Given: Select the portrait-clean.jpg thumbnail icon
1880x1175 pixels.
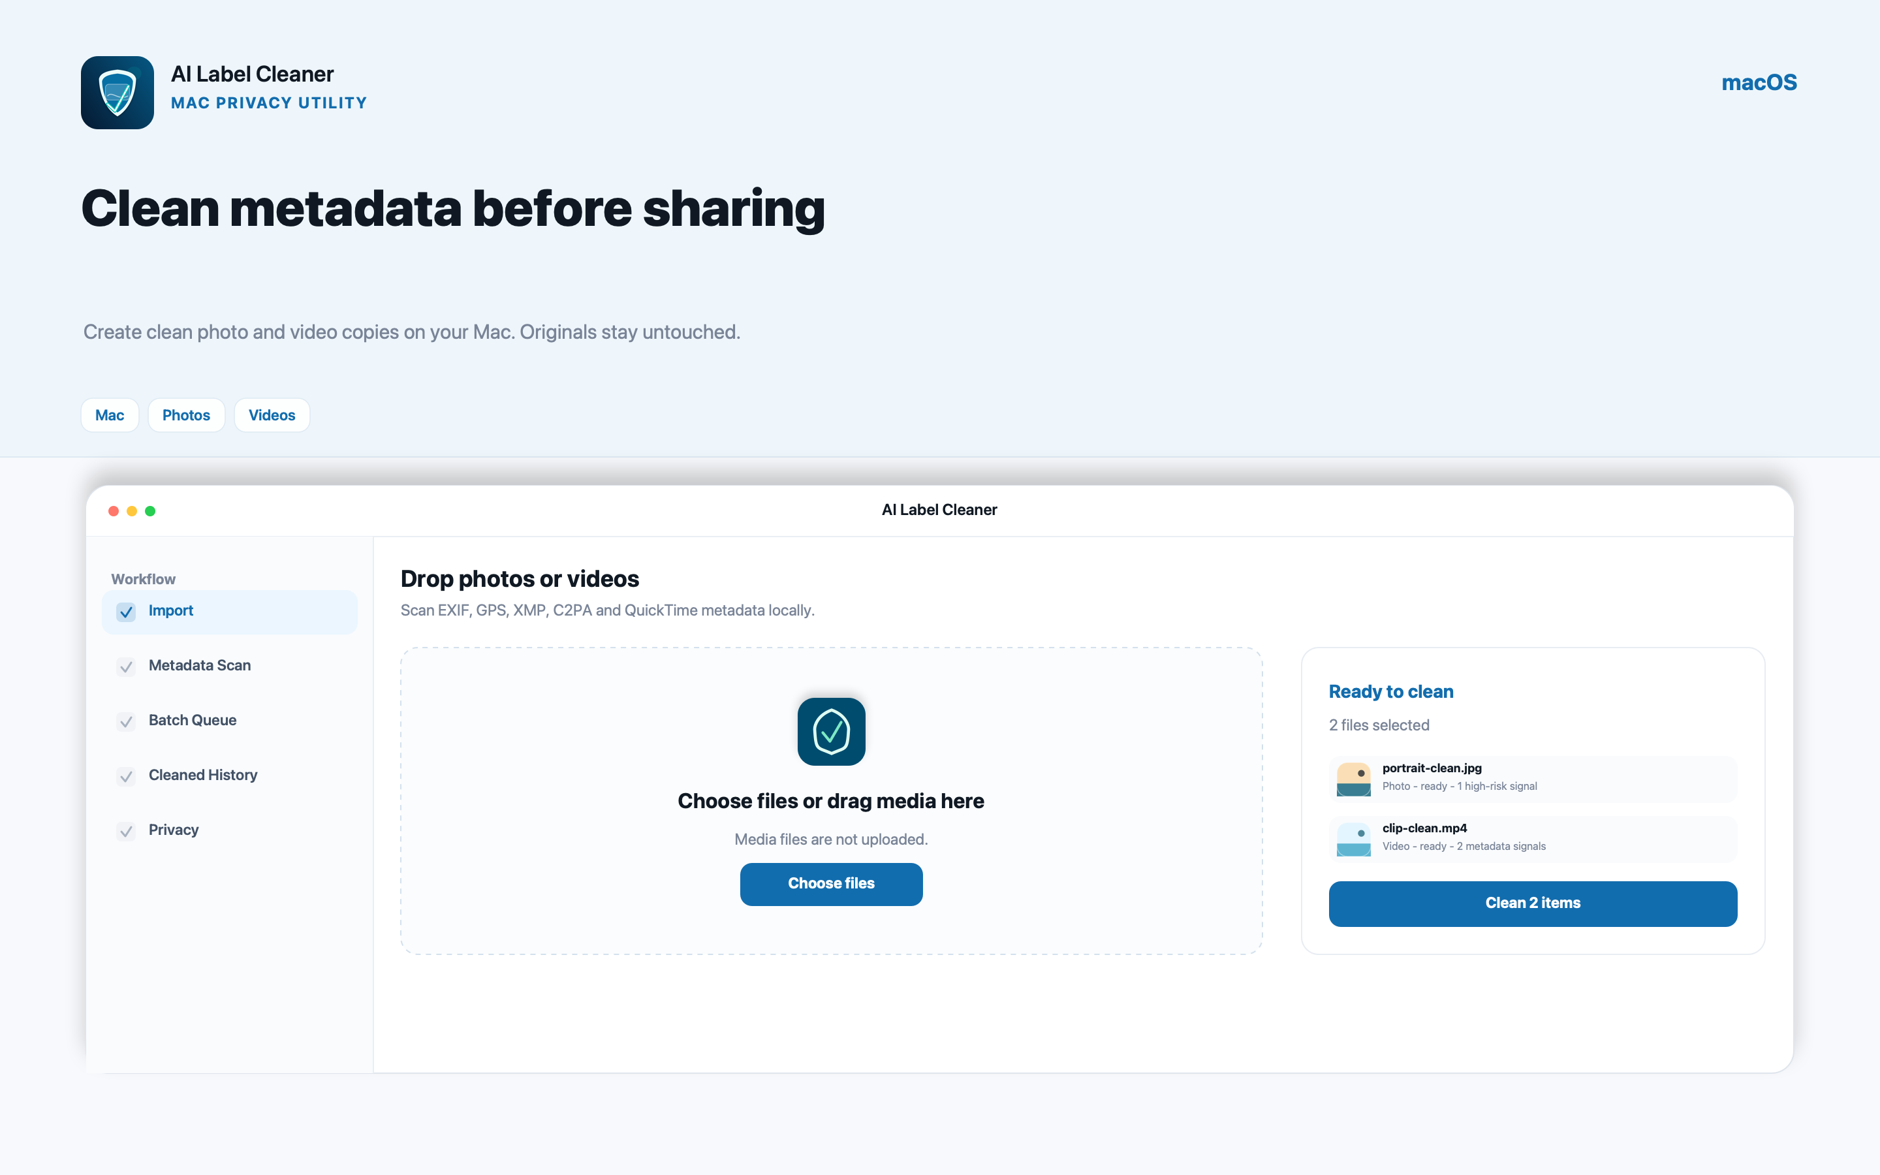Looking at the screenshot, I should coord(1353,779).
